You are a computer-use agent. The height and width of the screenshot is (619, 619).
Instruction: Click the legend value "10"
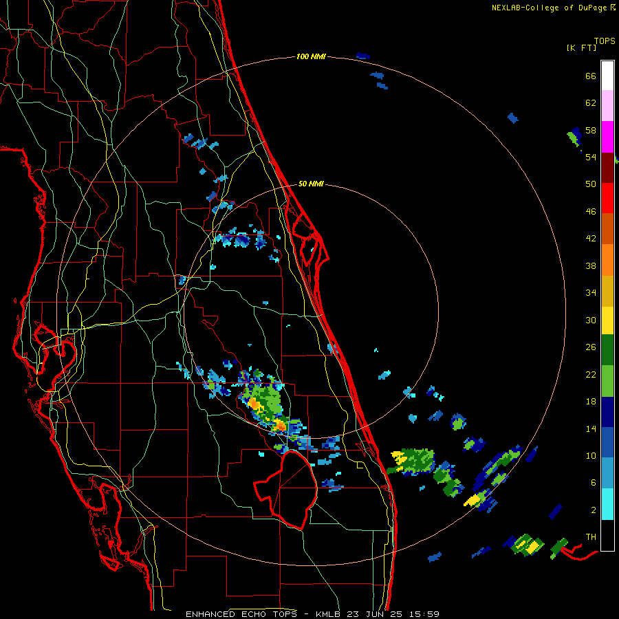591,455
